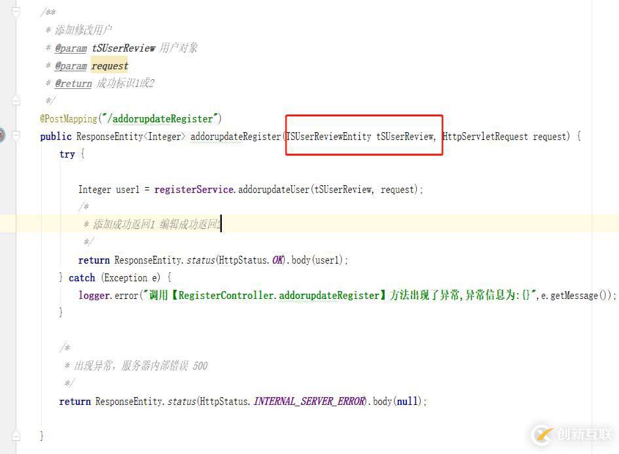
Task: Click the addorupdateUser method call
Action: (x=273, y=189)
